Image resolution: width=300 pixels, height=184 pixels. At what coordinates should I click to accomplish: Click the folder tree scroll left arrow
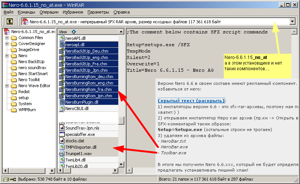click(x=5, y=170)
